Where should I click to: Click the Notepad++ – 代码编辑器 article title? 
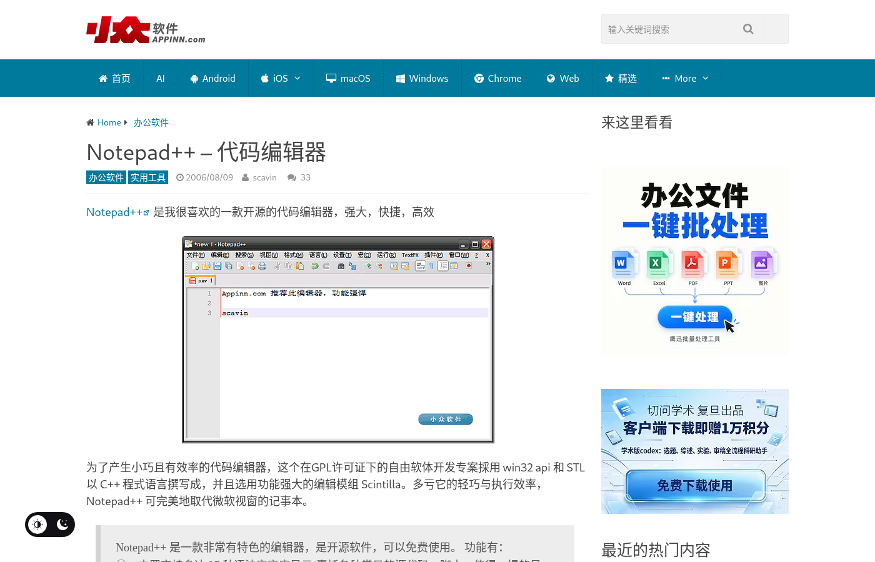pyautogui.click(x=206, y=152)
